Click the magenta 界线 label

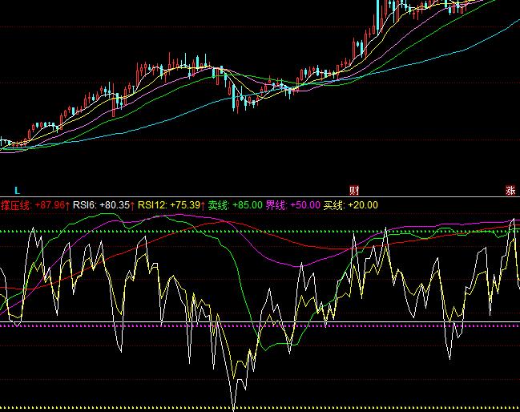[276, 205]
